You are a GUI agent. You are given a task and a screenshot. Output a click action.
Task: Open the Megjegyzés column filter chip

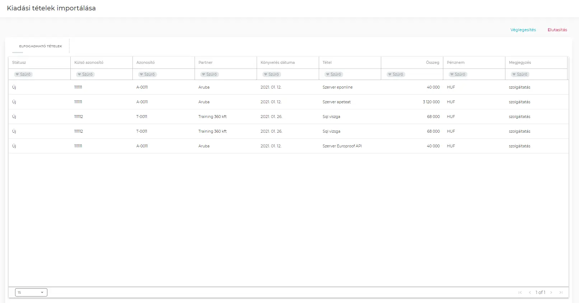pos(520,74)
